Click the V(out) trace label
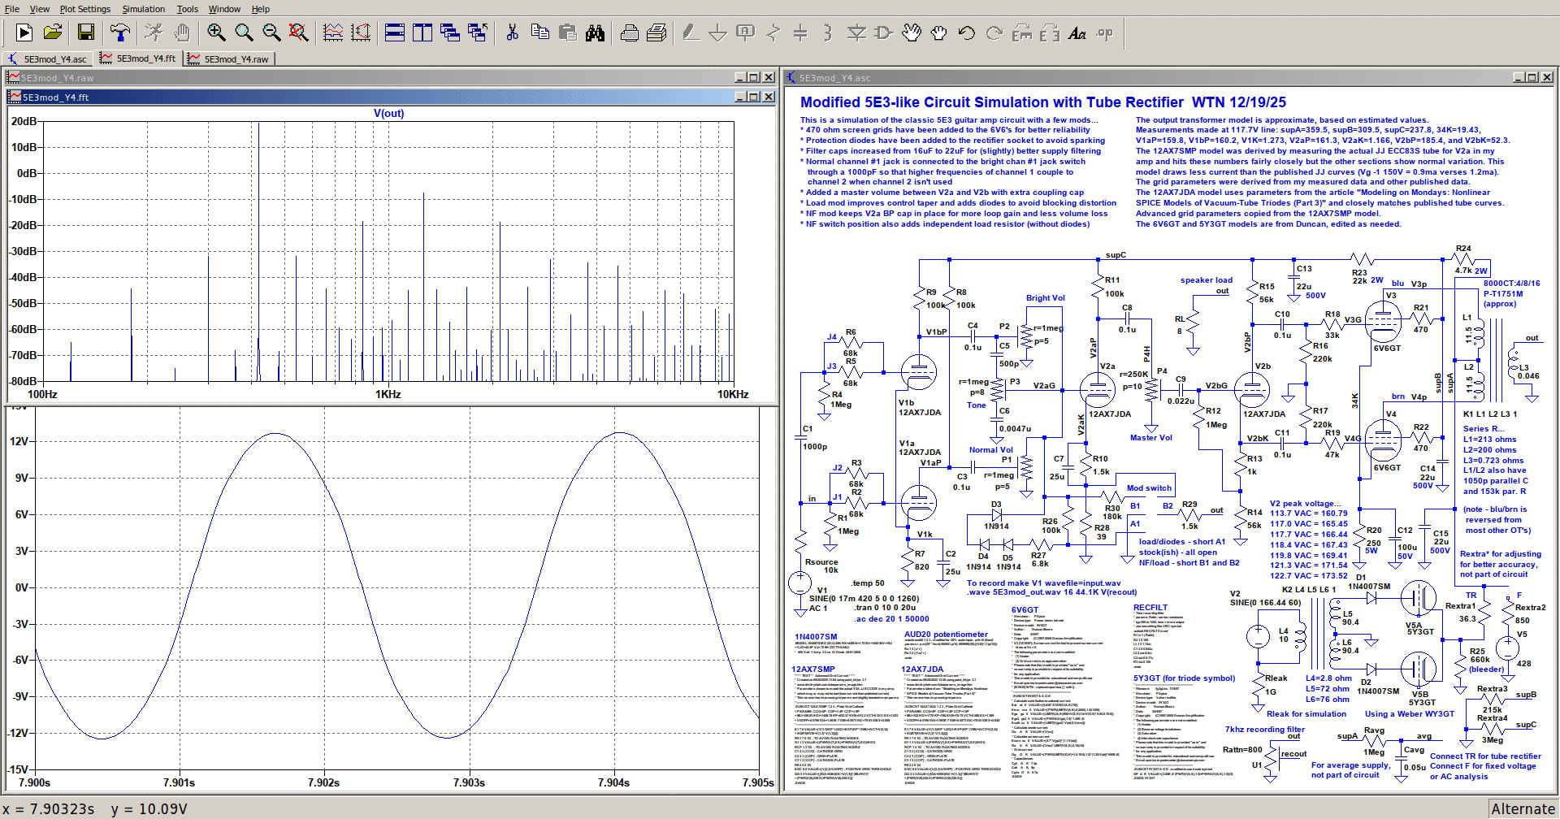The height and width of the screenshot is (819, 1560). pos(388,113)
